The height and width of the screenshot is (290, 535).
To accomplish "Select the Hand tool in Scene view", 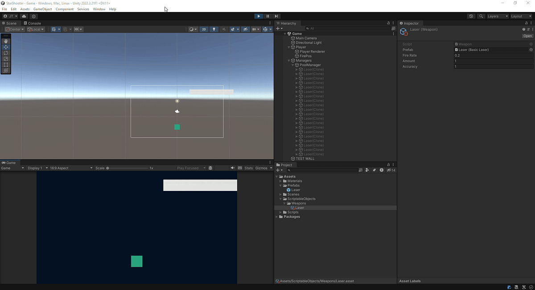I will coord(6,41).
